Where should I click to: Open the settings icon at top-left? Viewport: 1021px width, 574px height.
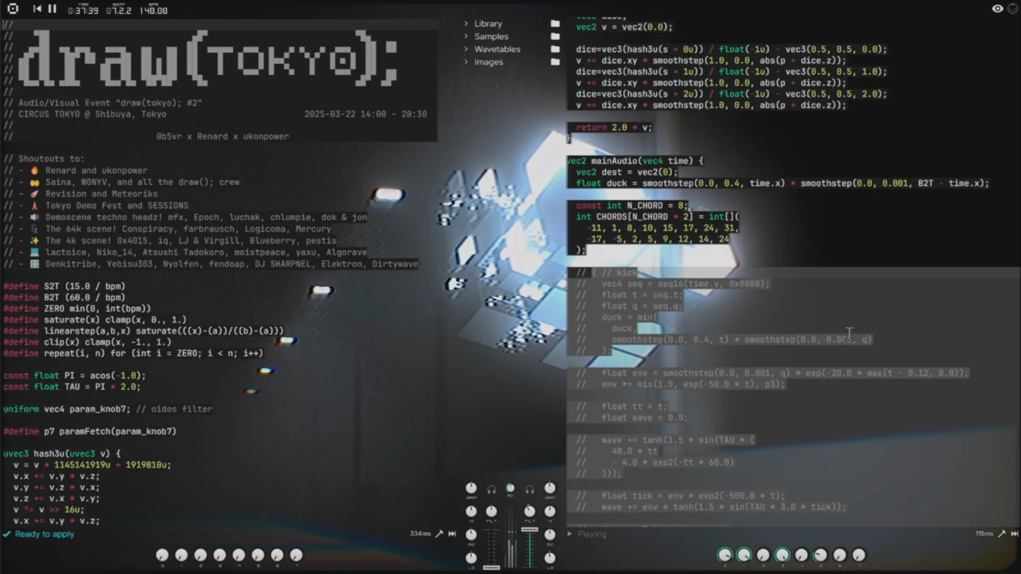13,9
